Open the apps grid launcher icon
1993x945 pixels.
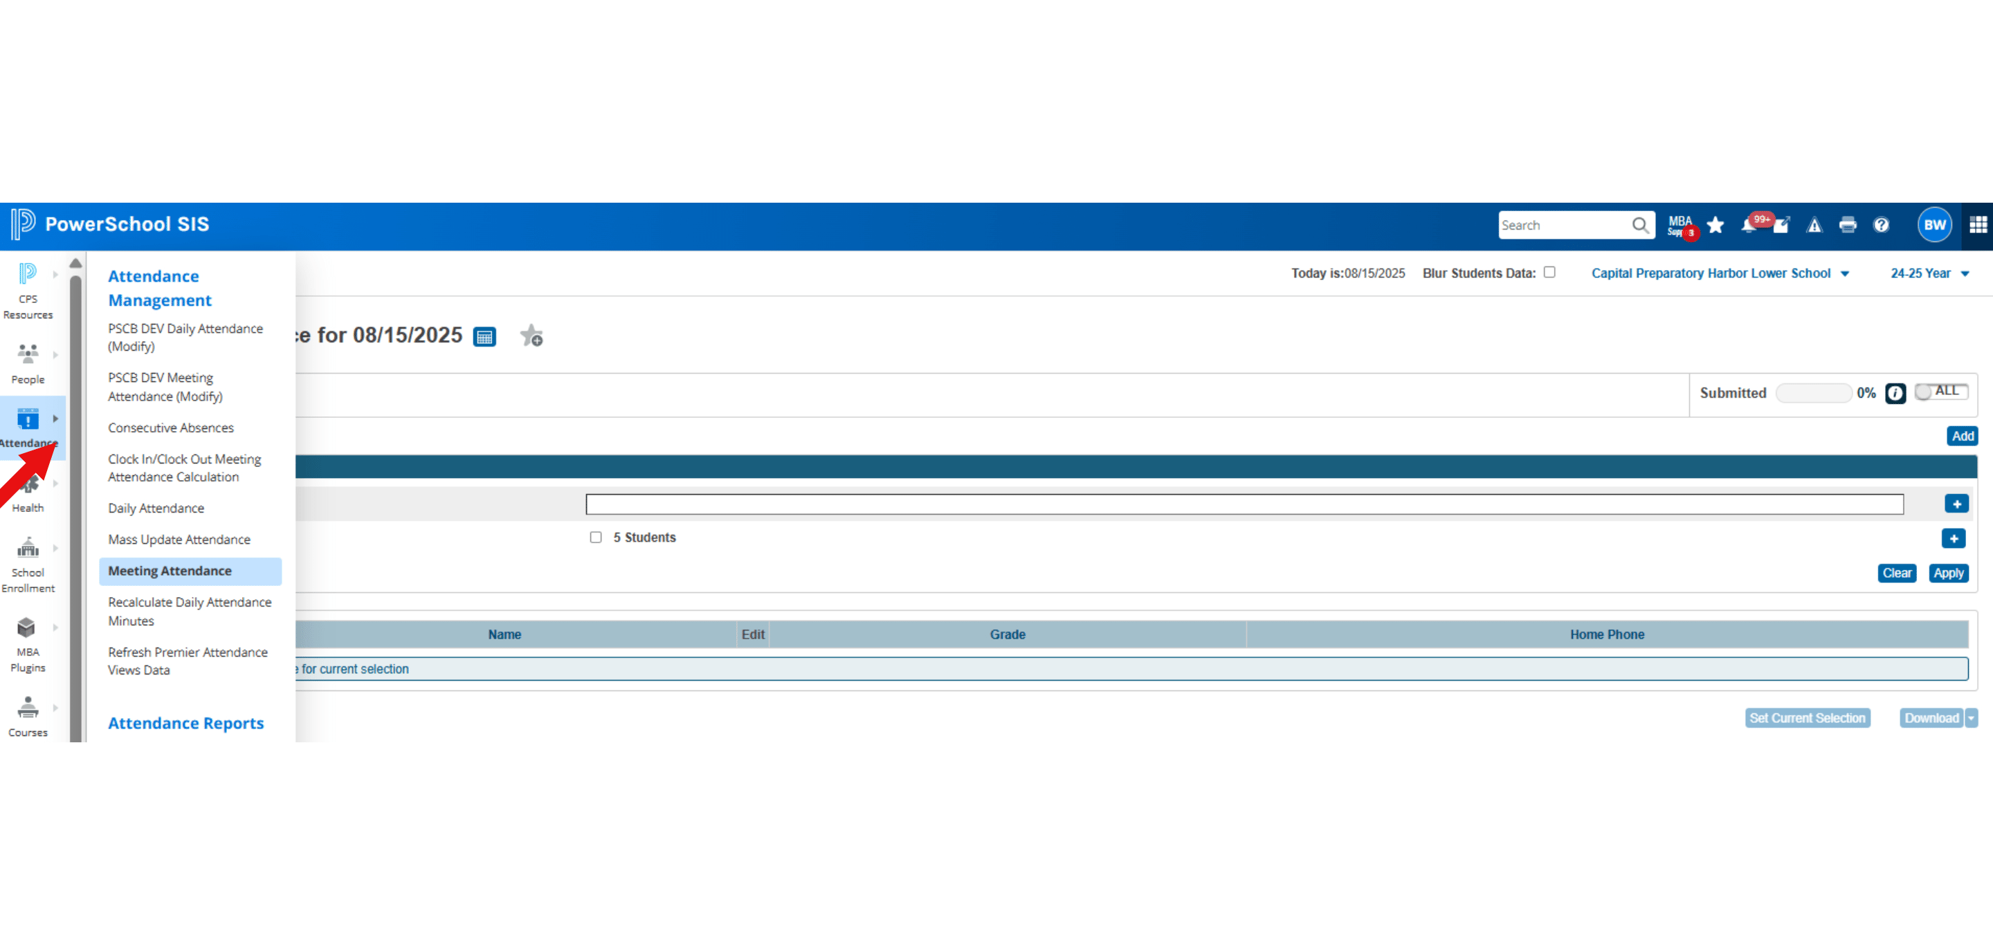point(1978,225)
